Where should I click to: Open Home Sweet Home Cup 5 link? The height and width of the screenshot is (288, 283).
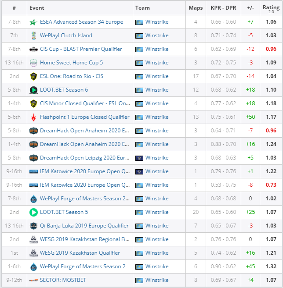pos(71,63)
